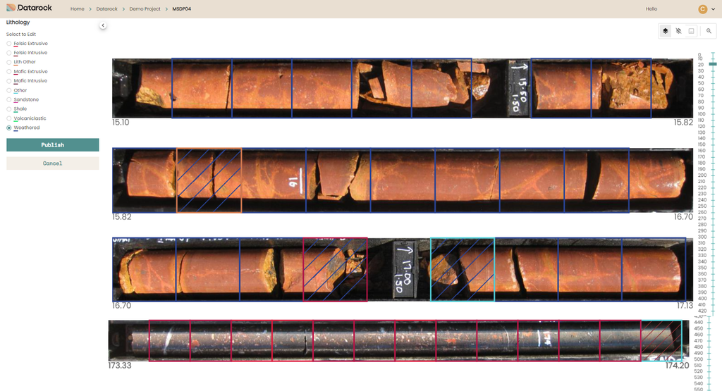Click the 173.33 depth label

[120, 365]
